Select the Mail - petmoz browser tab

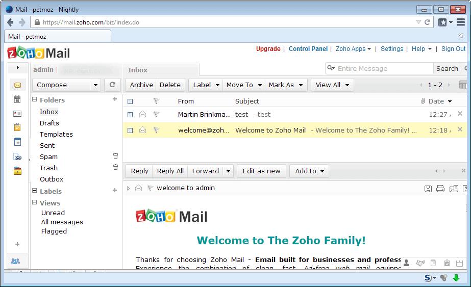(x=58, y=37)
